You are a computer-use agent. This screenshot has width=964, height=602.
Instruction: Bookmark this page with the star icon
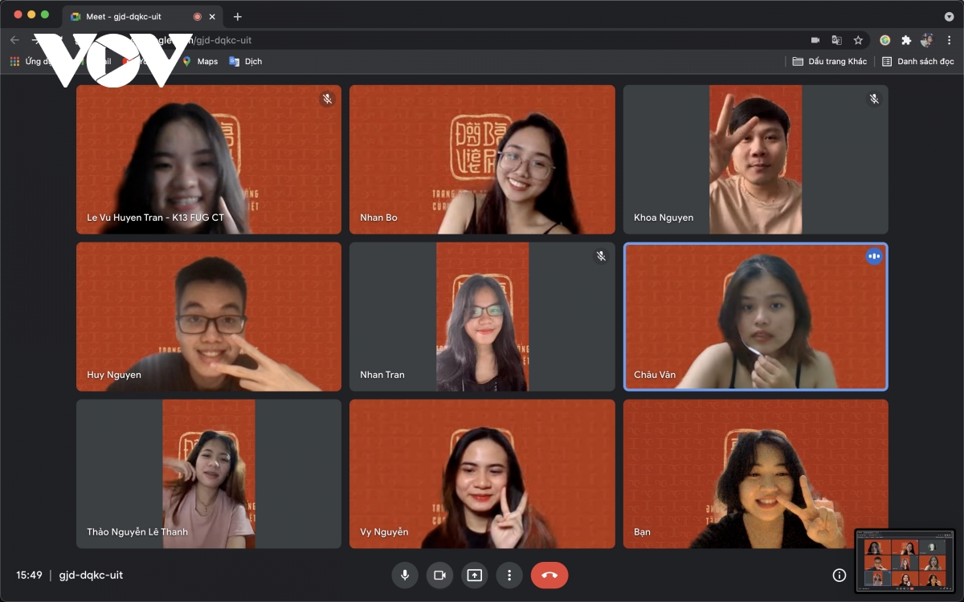(858, 40)
